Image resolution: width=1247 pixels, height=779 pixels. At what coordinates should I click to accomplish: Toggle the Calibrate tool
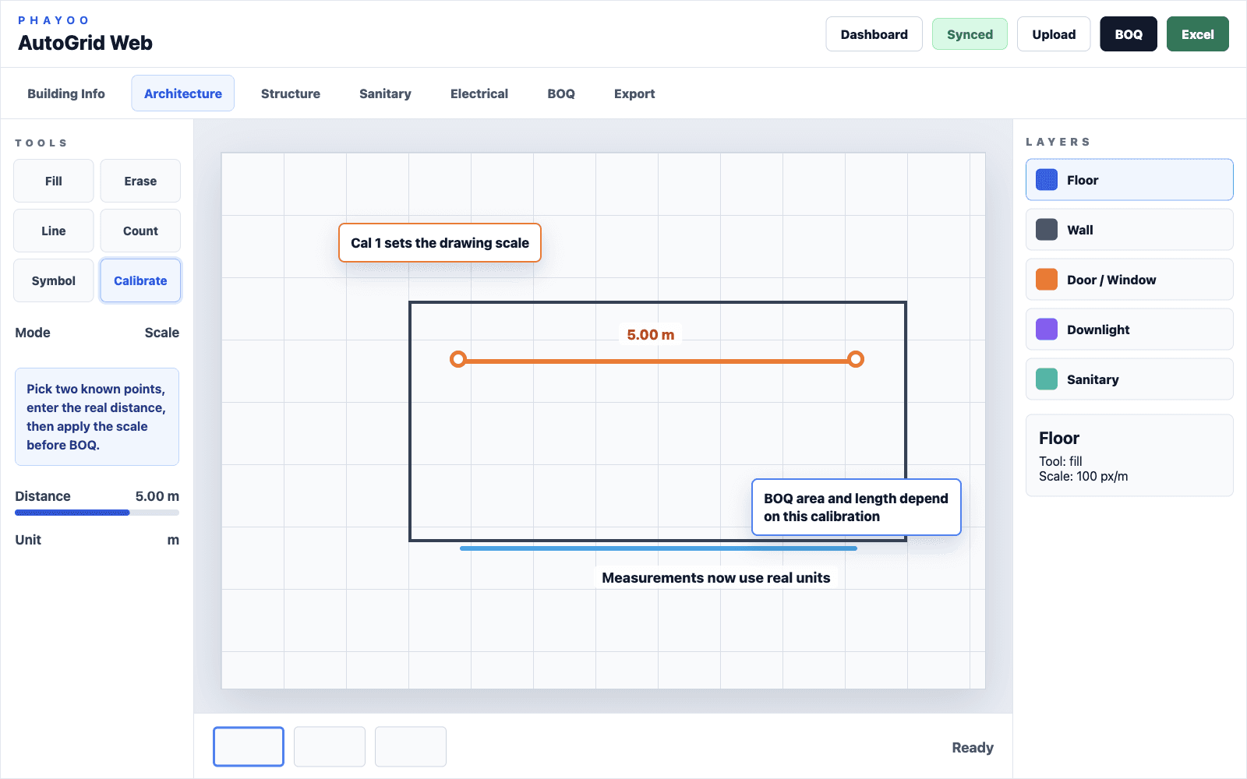click(140, 280)
